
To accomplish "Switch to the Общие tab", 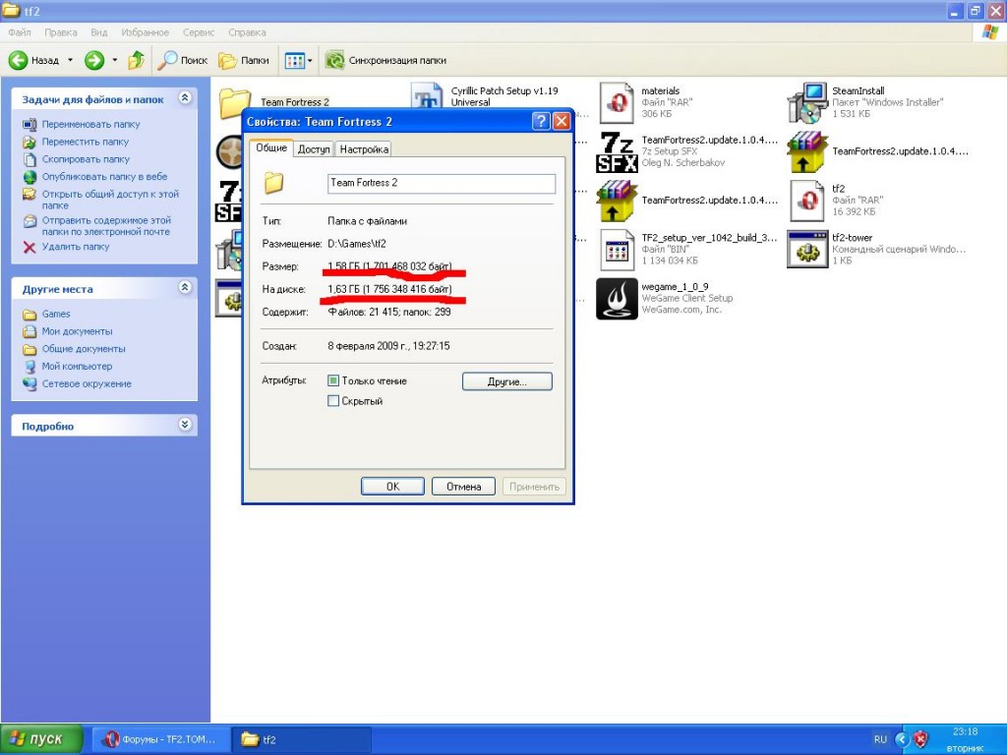I will (271, 147).
